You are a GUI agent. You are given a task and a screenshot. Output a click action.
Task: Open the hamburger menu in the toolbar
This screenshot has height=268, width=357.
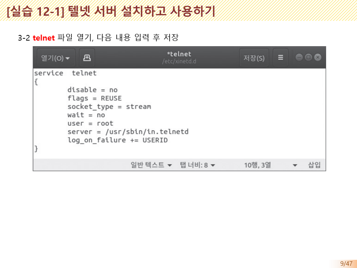tap(280, 57)
